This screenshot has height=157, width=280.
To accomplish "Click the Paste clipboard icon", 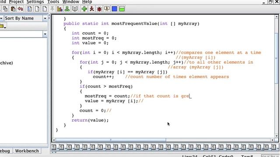I will pyautogui.click(x=13, y=9).
